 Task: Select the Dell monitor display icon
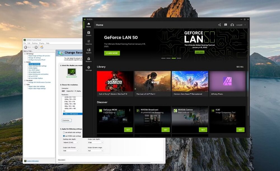coord(72,72)
